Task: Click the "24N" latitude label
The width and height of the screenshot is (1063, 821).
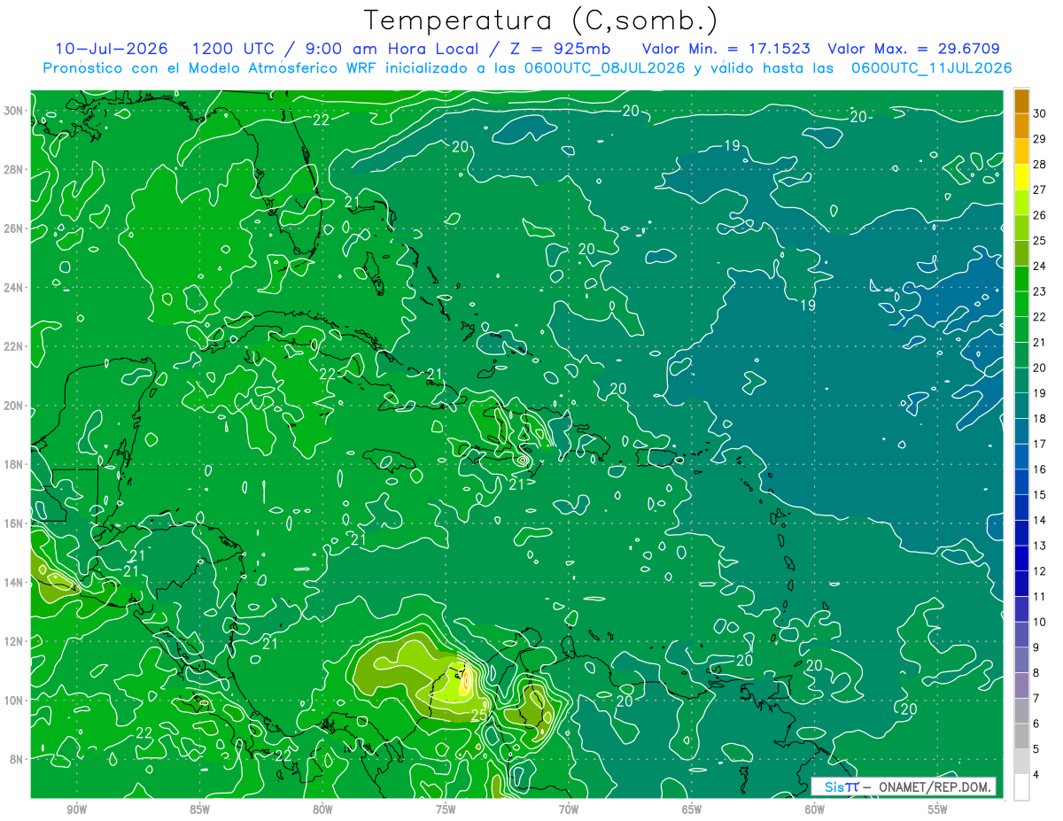Action: click(13, 288)
